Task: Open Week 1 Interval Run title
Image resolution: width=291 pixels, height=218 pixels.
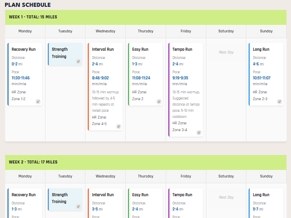Action: 103,49
